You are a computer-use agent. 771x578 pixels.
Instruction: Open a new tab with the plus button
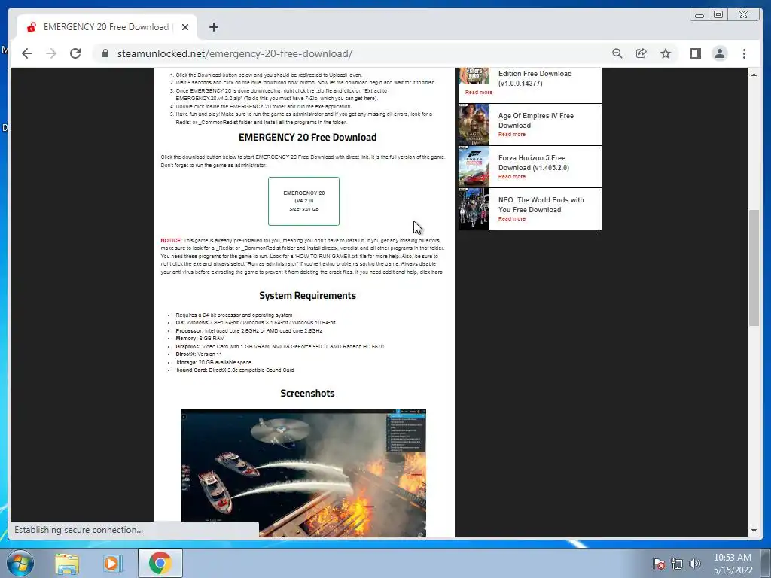coord(213,27)
